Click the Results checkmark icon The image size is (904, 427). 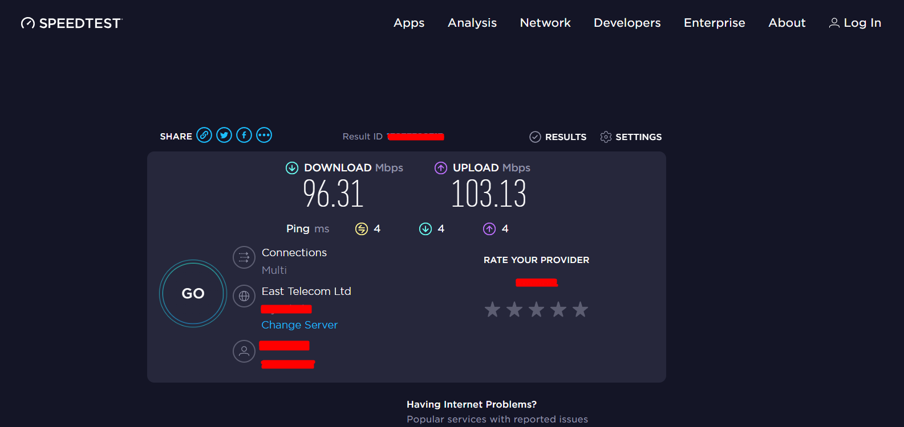pyautogui.click(x=535, y=137)
